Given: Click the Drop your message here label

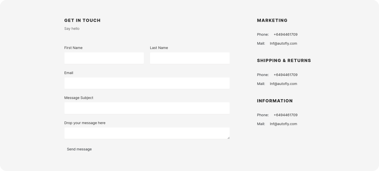Looking at the screenshot, I should click(85, 123).
